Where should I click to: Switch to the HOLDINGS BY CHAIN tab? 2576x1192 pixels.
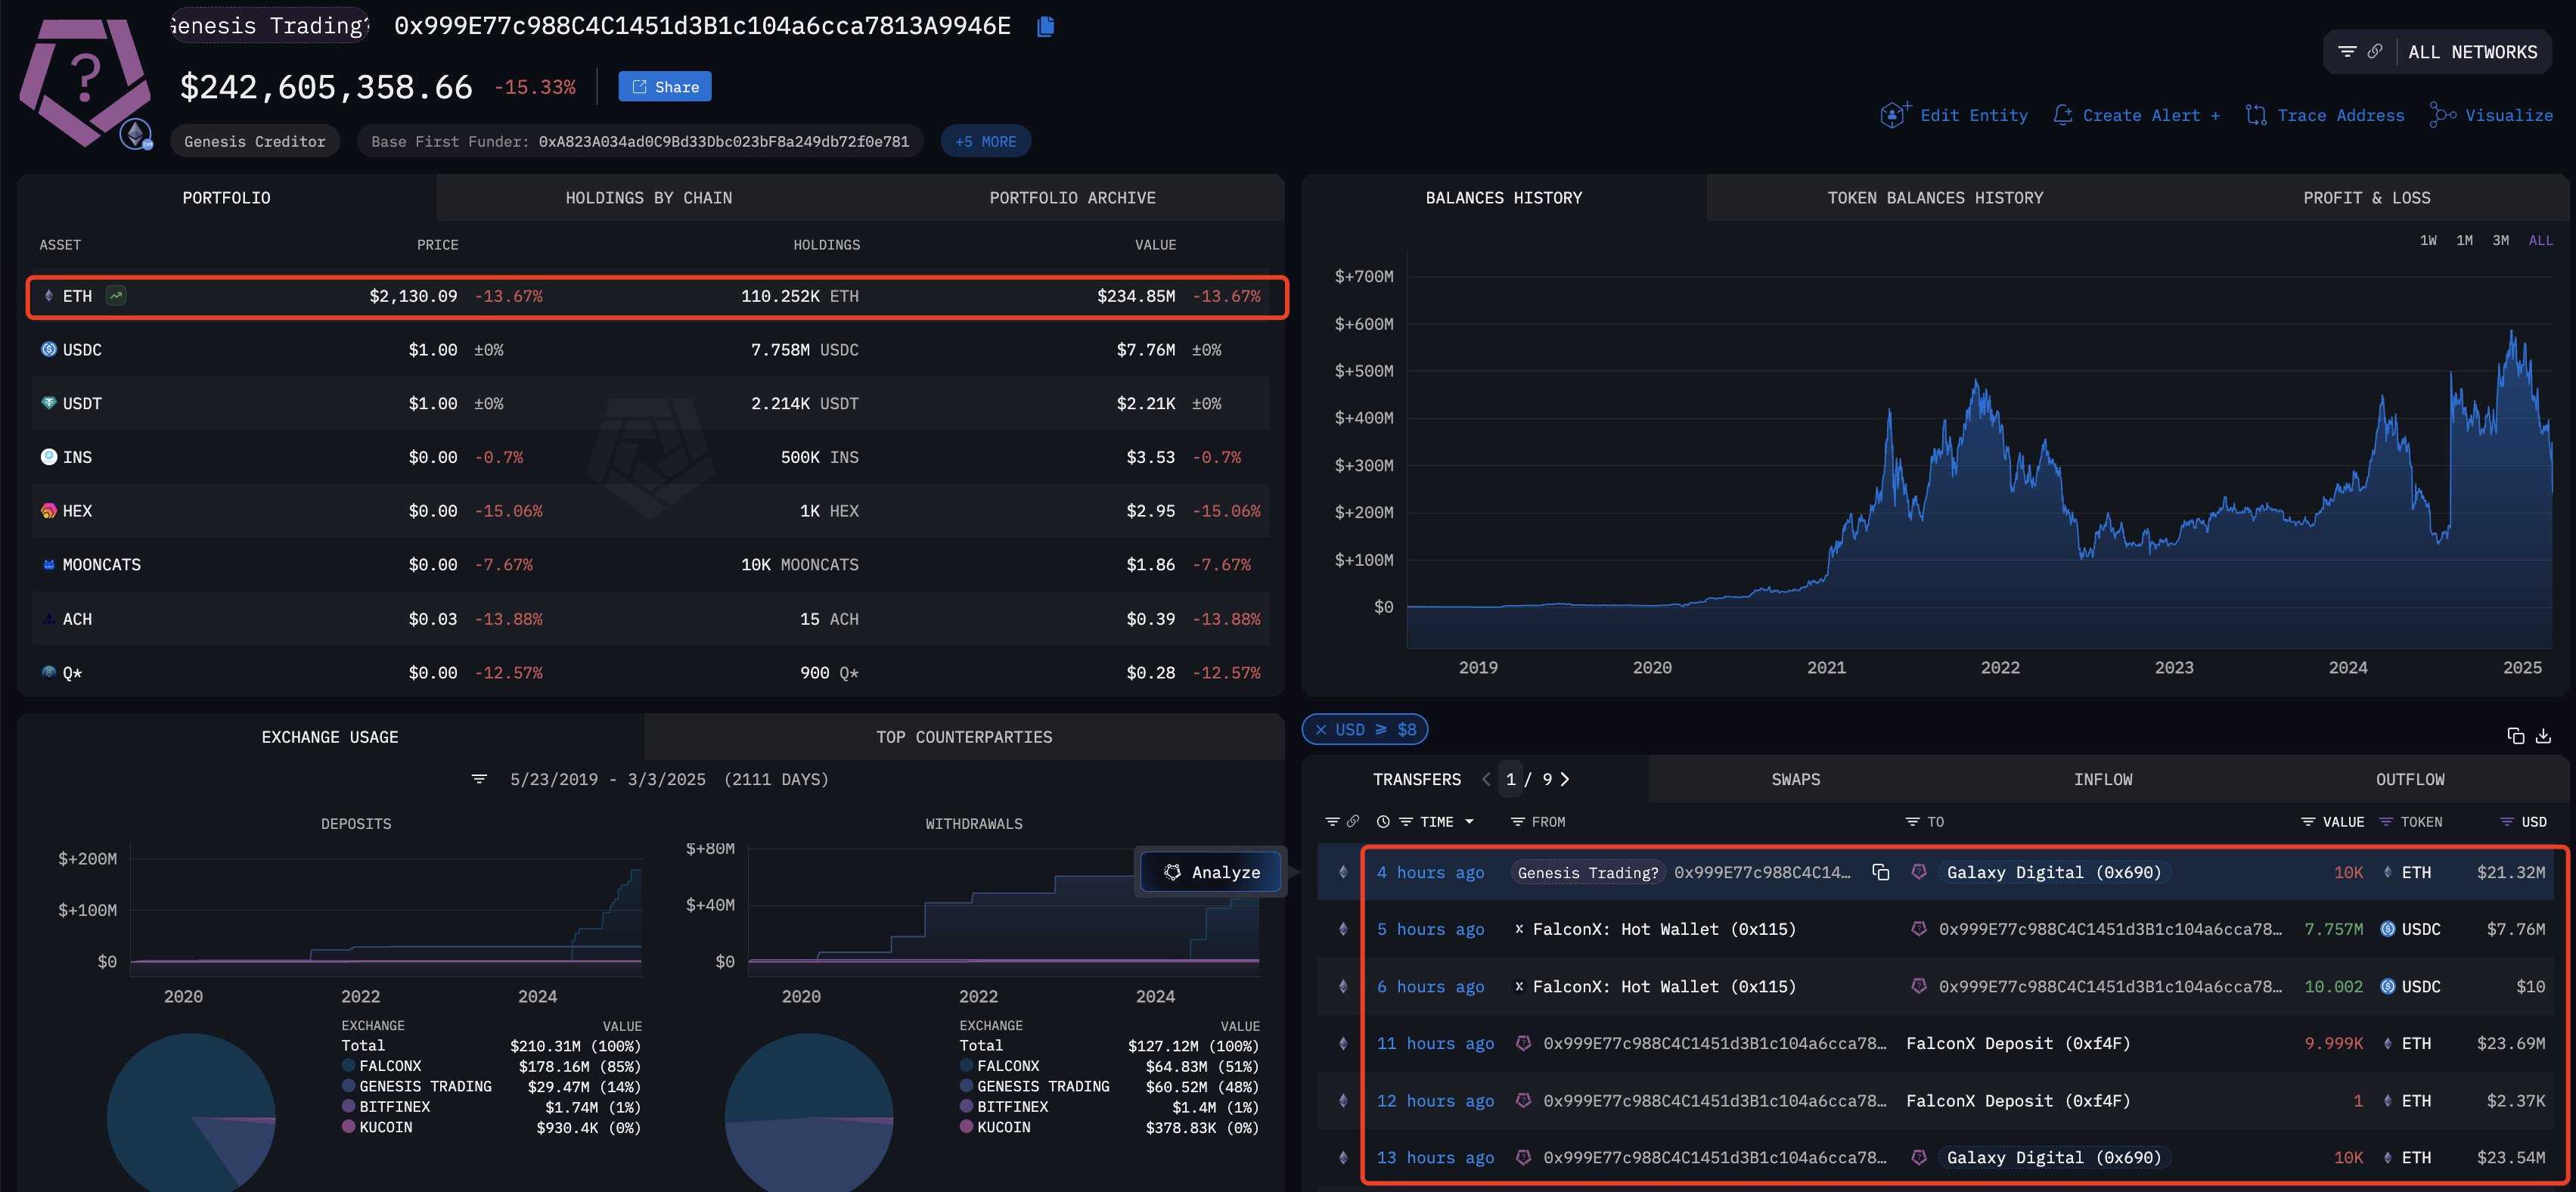(648, 198)
